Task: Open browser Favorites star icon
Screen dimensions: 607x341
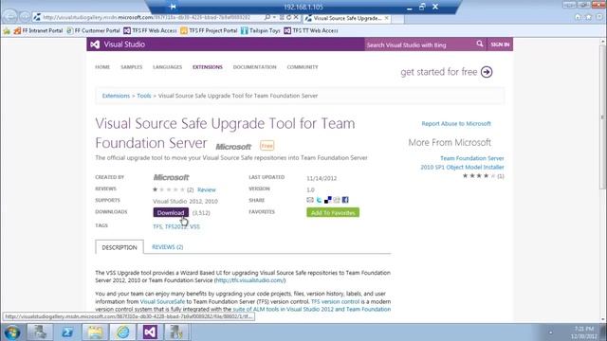Action: coord(588,17)
